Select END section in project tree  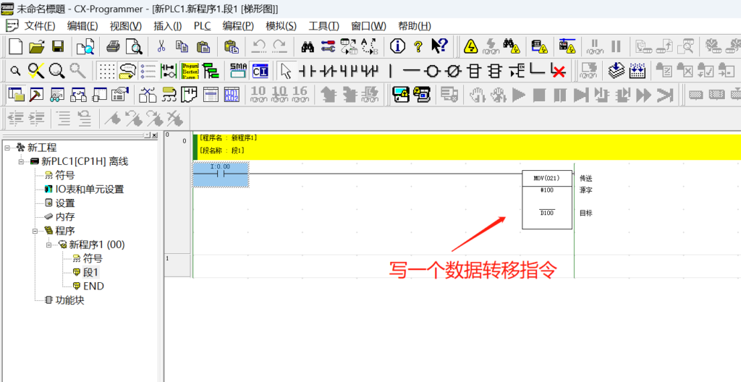click(x=93, y=286)
